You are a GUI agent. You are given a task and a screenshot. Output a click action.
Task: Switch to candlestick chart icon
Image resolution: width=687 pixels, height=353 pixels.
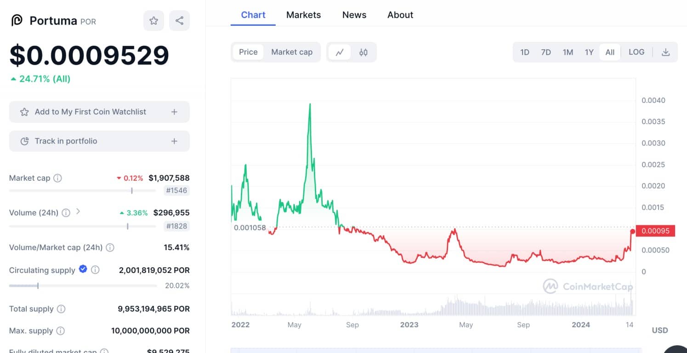point(363,52)
